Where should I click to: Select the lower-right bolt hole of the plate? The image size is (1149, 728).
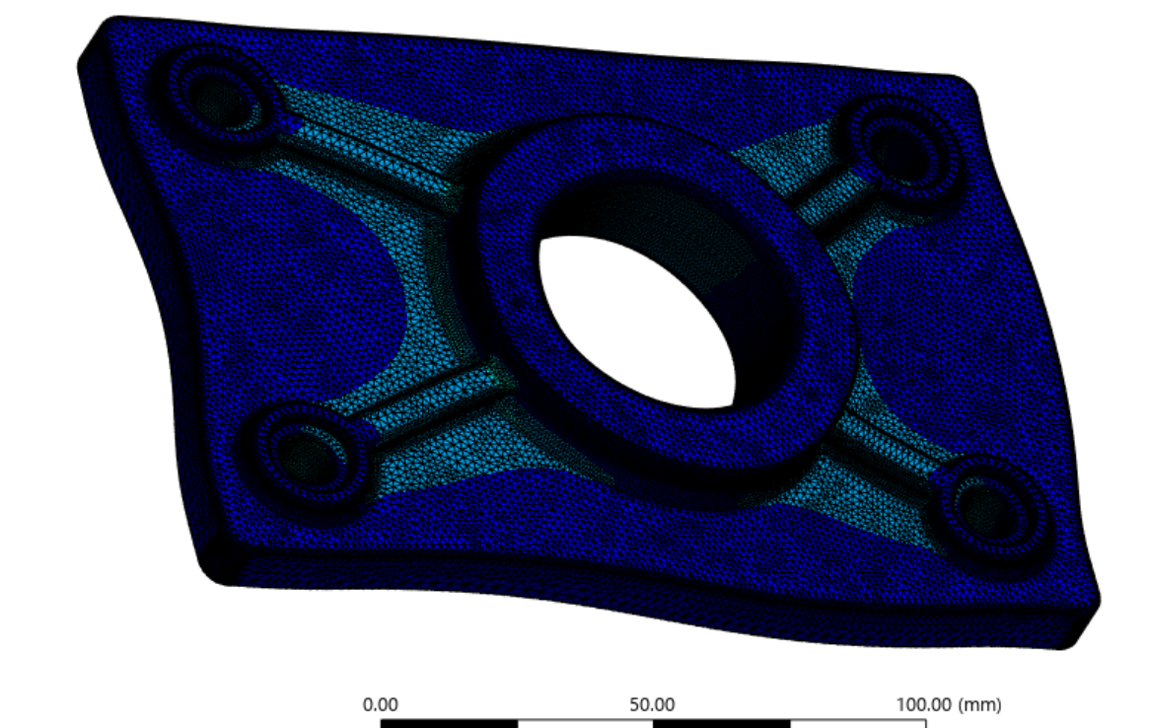coord(986,508)
